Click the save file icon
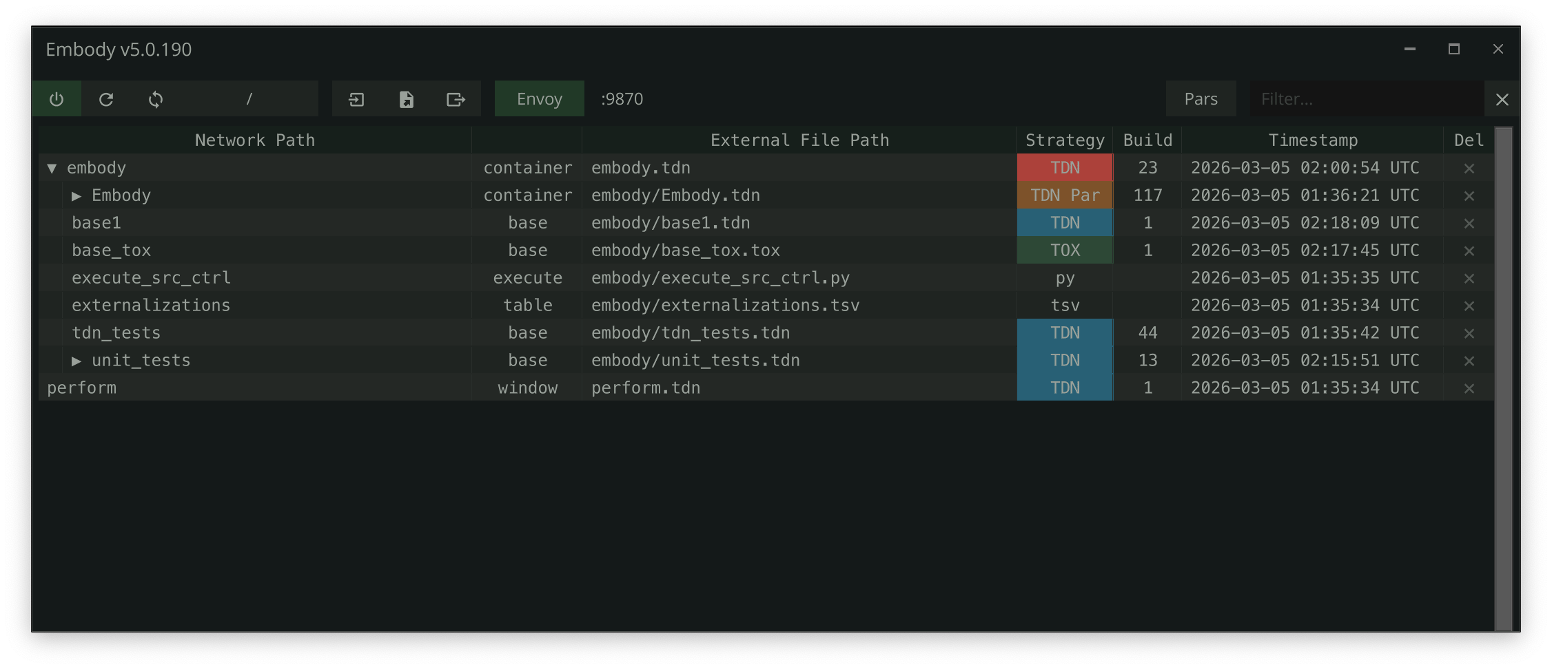The width and height of the screenshot is (1552, 669). pos(407,99)
